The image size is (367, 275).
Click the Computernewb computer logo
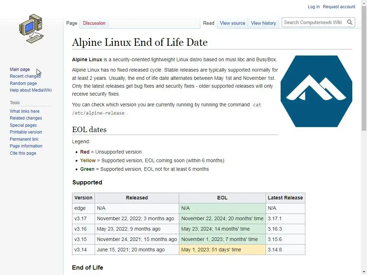point(32,29)
